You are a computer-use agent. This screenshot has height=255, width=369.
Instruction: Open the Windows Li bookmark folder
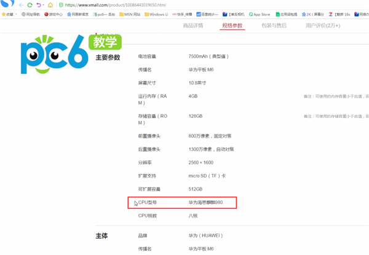(x=156, y=14)
